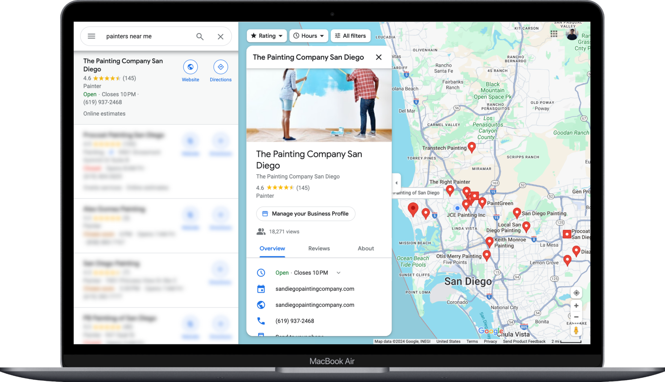Open sandiegopaintingcompany.com appointment link
The height and width of the screenshot is (382, 665).
click(315, 289)
